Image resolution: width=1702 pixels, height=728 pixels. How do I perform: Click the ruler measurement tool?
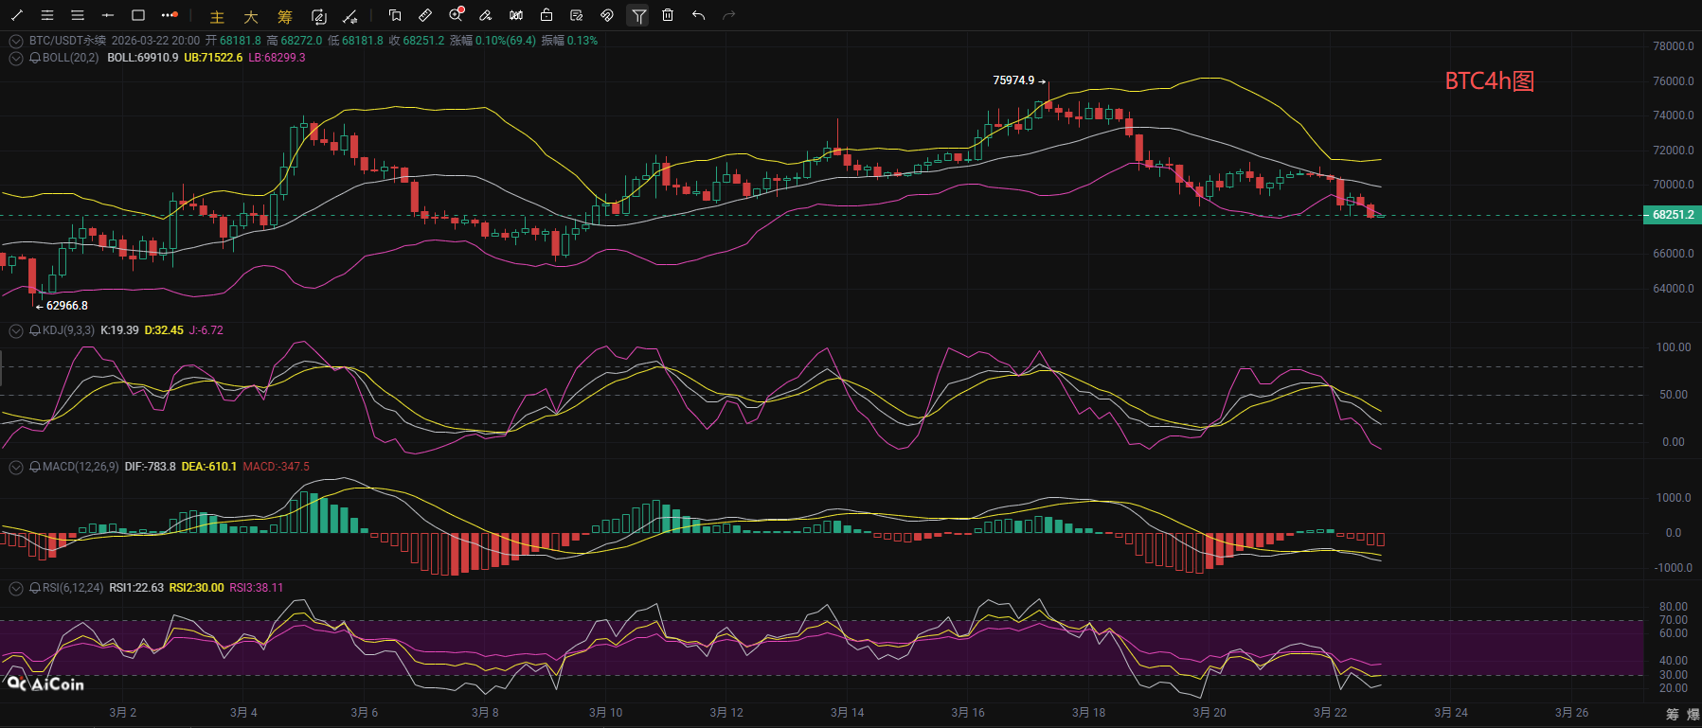pyautogui.click(x=425, y=15)
